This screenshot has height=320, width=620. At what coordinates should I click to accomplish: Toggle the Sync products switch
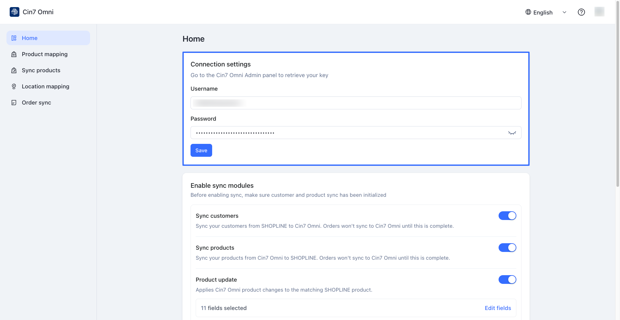pyautogui.click(x=507, y=248)
